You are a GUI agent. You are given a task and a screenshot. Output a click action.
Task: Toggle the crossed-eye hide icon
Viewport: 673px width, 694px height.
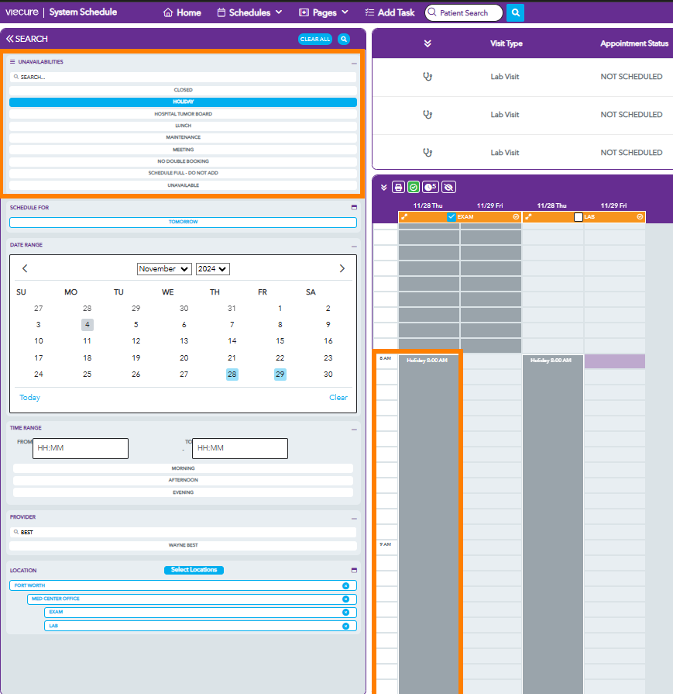[448, 187]
